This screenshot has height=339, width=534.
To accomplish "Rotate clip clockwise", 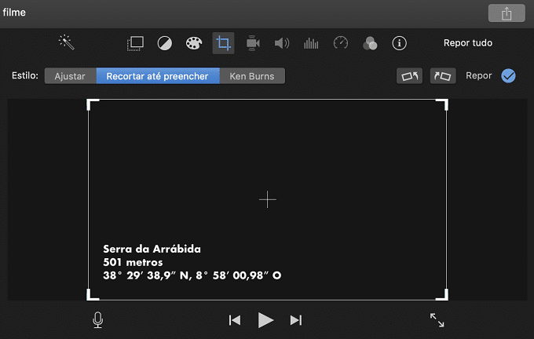I will [443, 75].
